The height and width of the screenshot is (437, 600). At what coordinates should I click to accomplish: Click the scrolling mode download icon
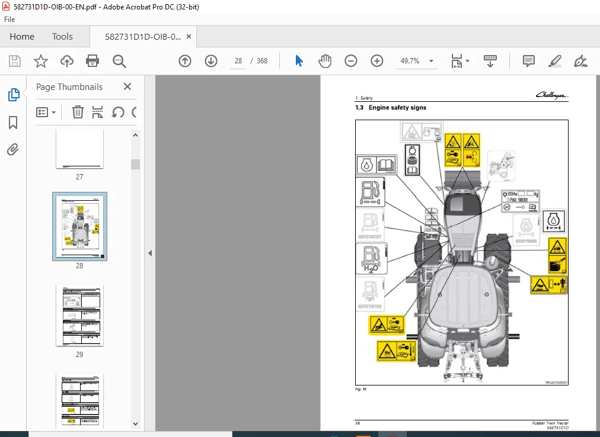tap(490, 61)
